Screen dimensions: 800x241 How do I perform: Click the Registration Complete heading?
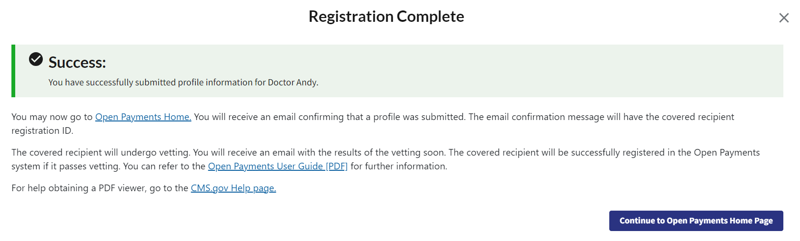tap(386, 17)
